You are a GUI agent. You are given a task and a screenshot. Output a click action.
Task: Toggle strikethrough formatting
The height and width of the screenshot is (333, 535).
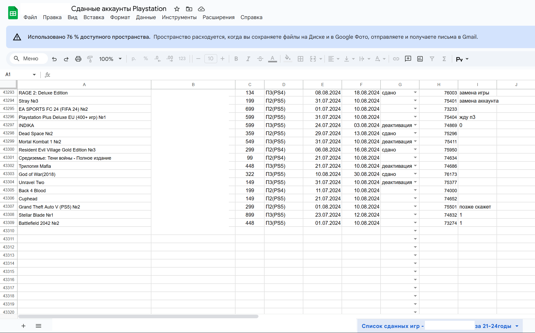260,59
